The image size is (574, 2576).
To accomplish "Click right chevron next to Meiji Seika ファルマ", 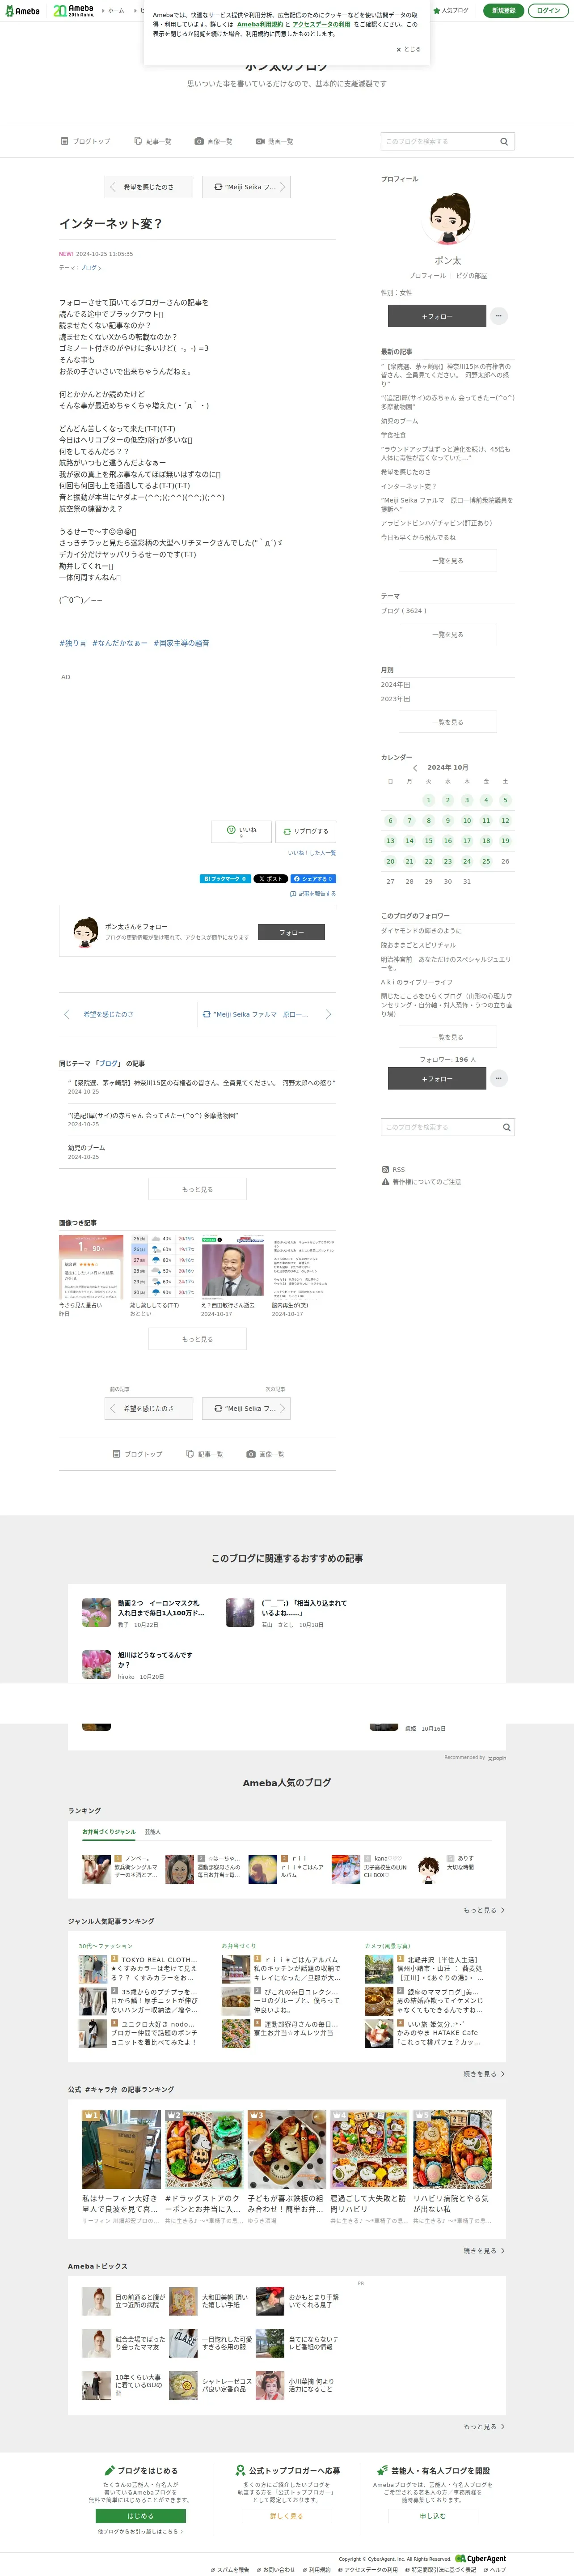I will click(329, 1014).
